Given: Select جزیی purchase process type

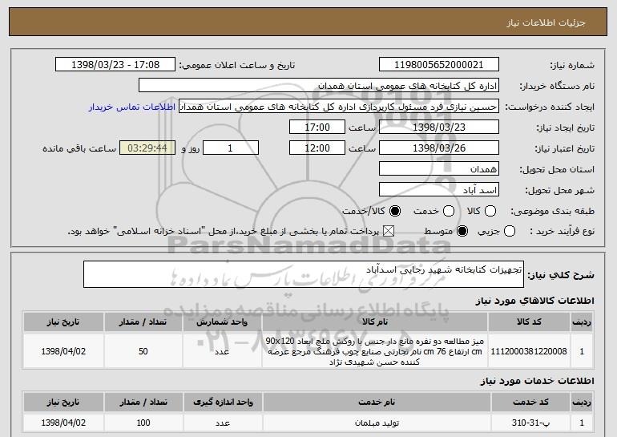Looking at the screenshot, I should click(506, 232).
